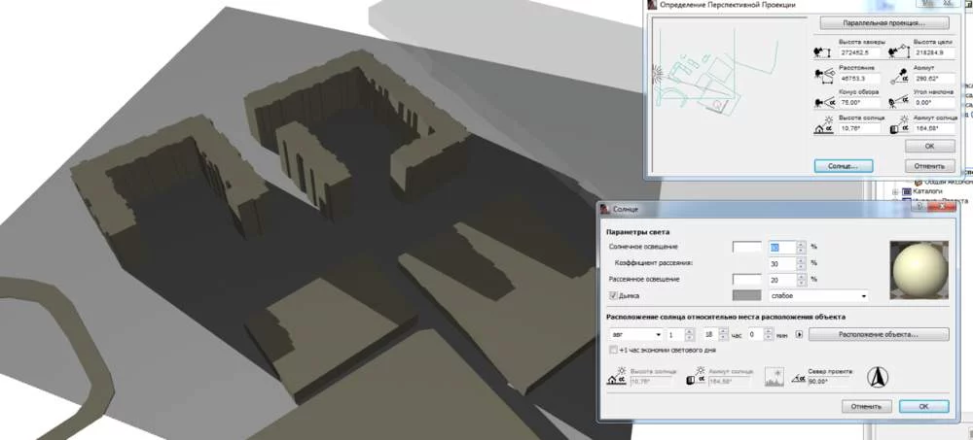Click the gray fog color swatch

[747, 295]
